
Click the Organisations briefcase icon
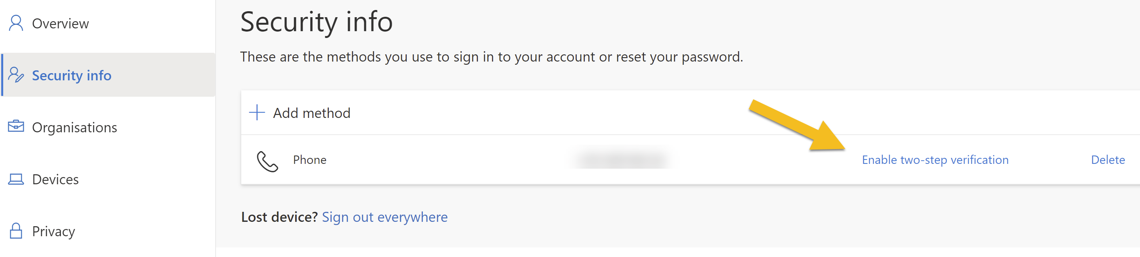tap(16, 127)
